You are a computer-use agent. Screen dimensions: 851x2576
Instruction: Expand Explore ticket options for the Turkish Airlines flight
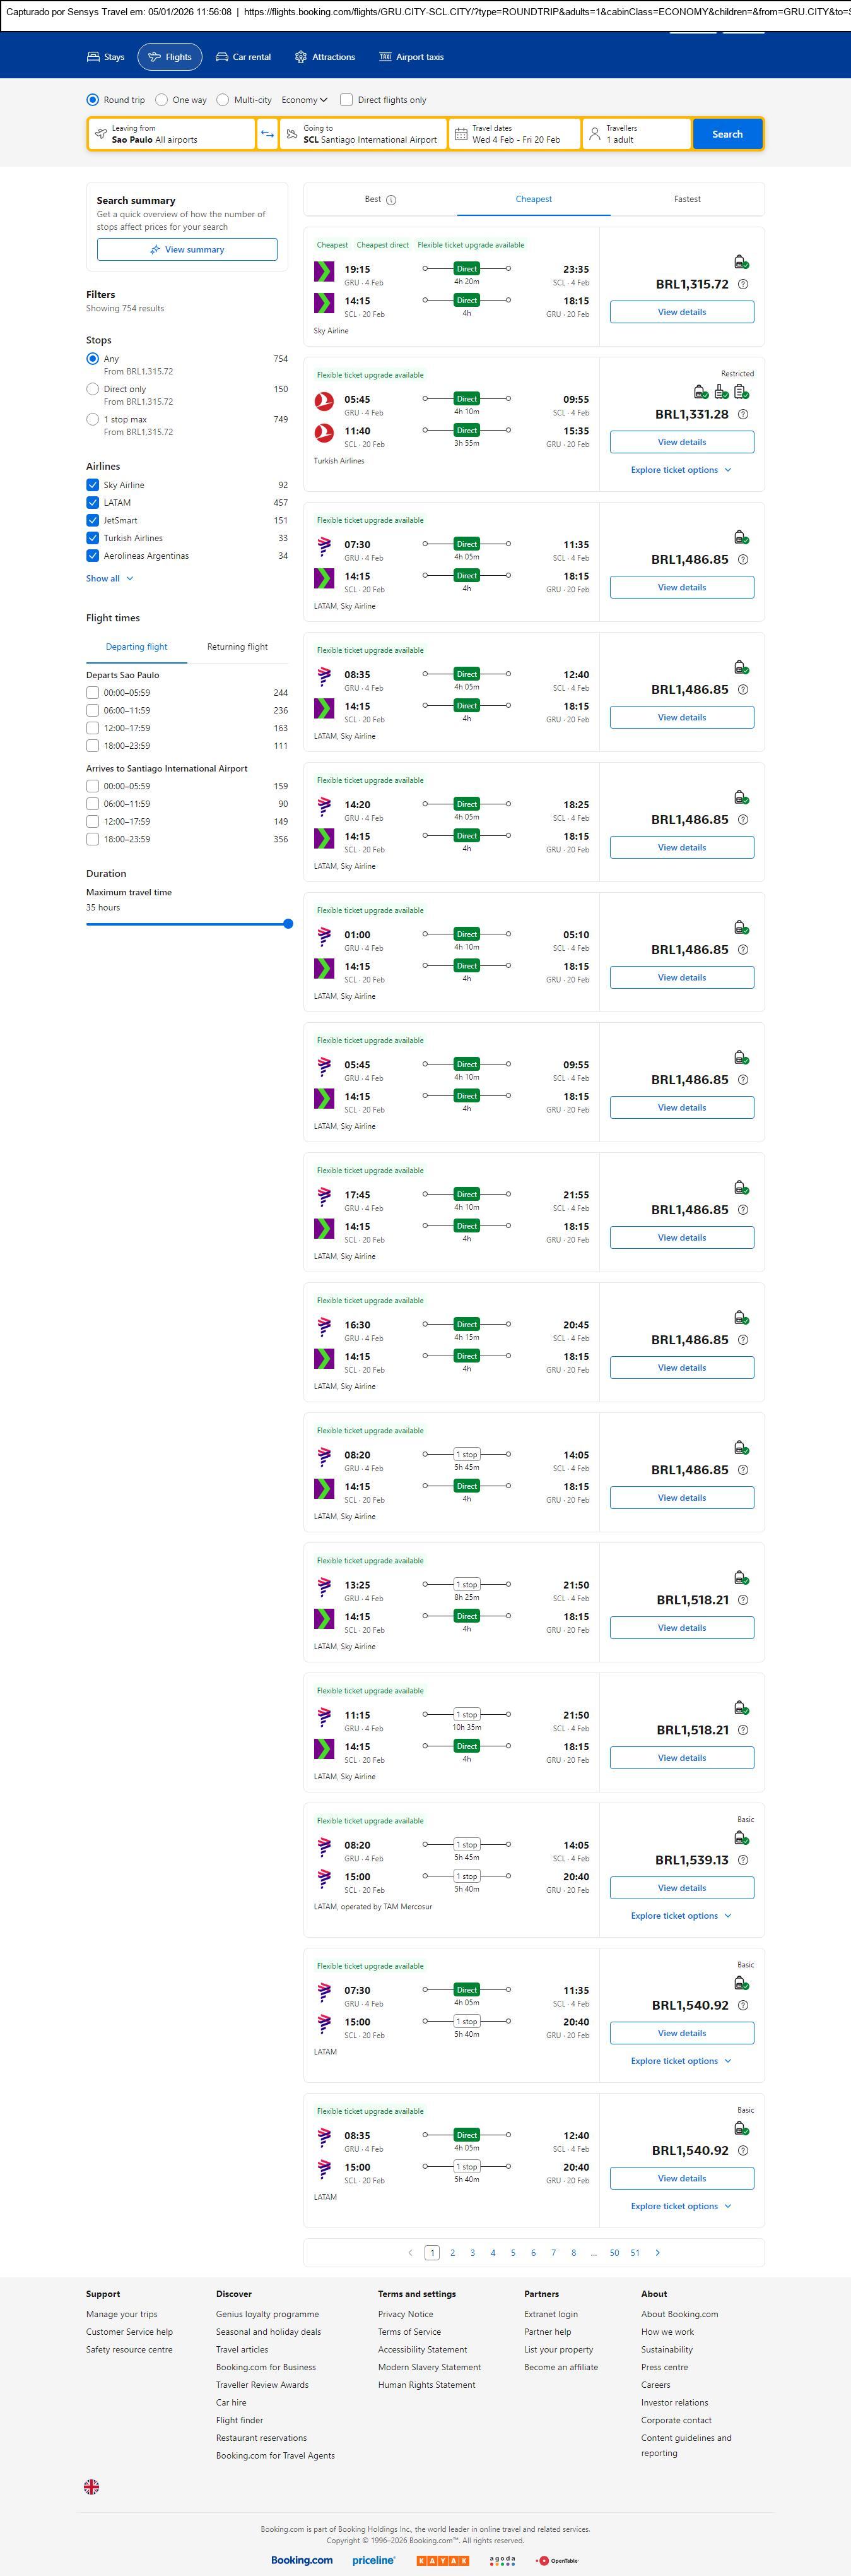pos(681,470)
